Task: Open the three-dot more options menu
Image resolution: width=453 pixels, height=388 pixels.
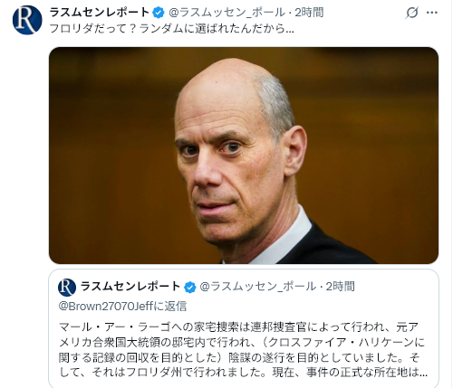Action: click(432, 13)
